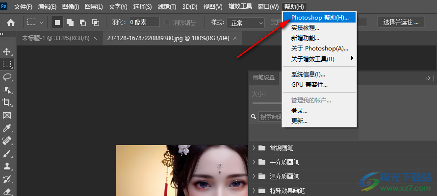Select Intersect with selection mode icon
The image size is (437, 196).
[x=96, y=23]
